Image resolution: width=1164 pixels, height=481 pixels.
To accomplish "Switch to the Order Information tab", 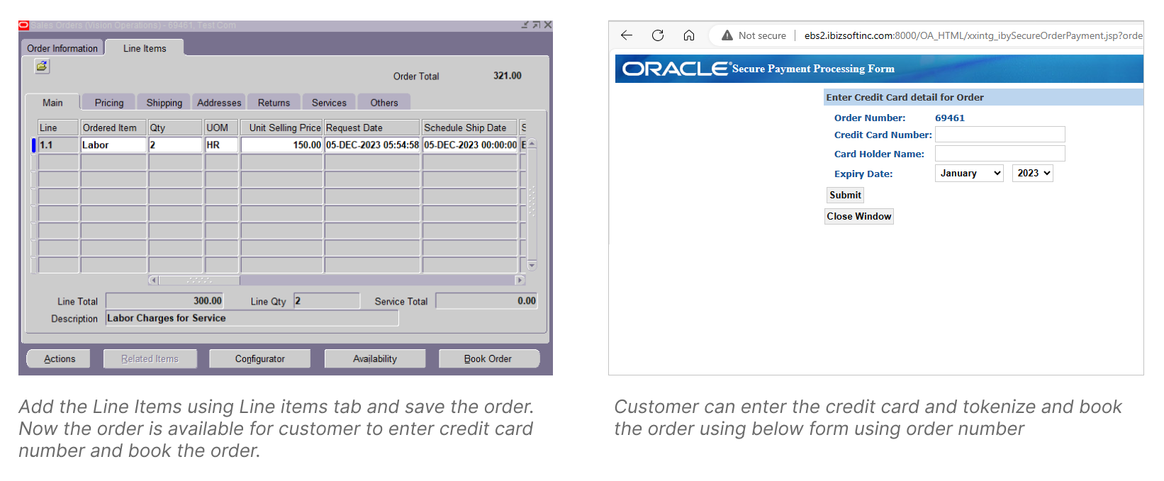I will (x=62, y=48).
